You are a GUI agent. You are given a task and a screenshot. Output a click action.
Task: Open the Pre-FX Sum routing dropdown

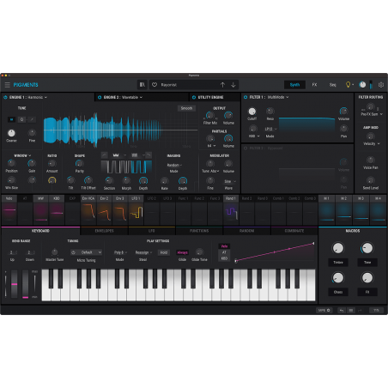click(x=372, y=114)
